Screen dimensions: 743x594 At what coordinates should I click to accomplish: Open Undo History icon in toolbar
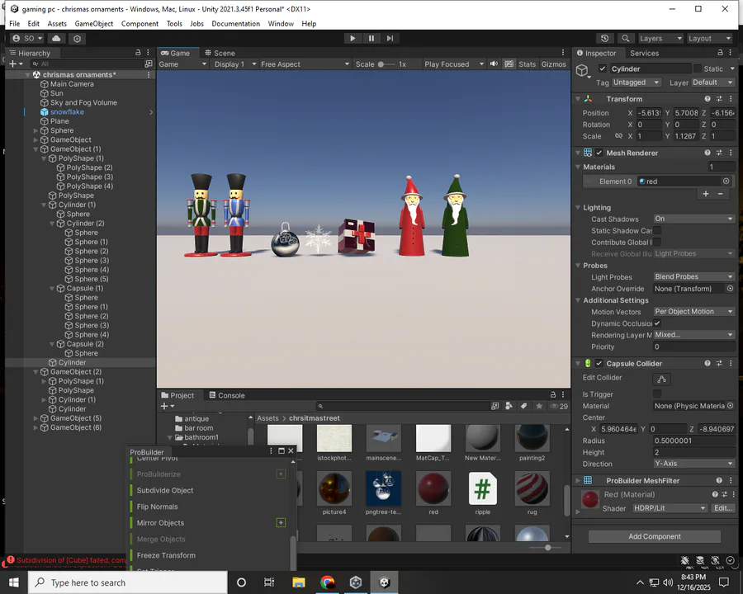point(604,39)
